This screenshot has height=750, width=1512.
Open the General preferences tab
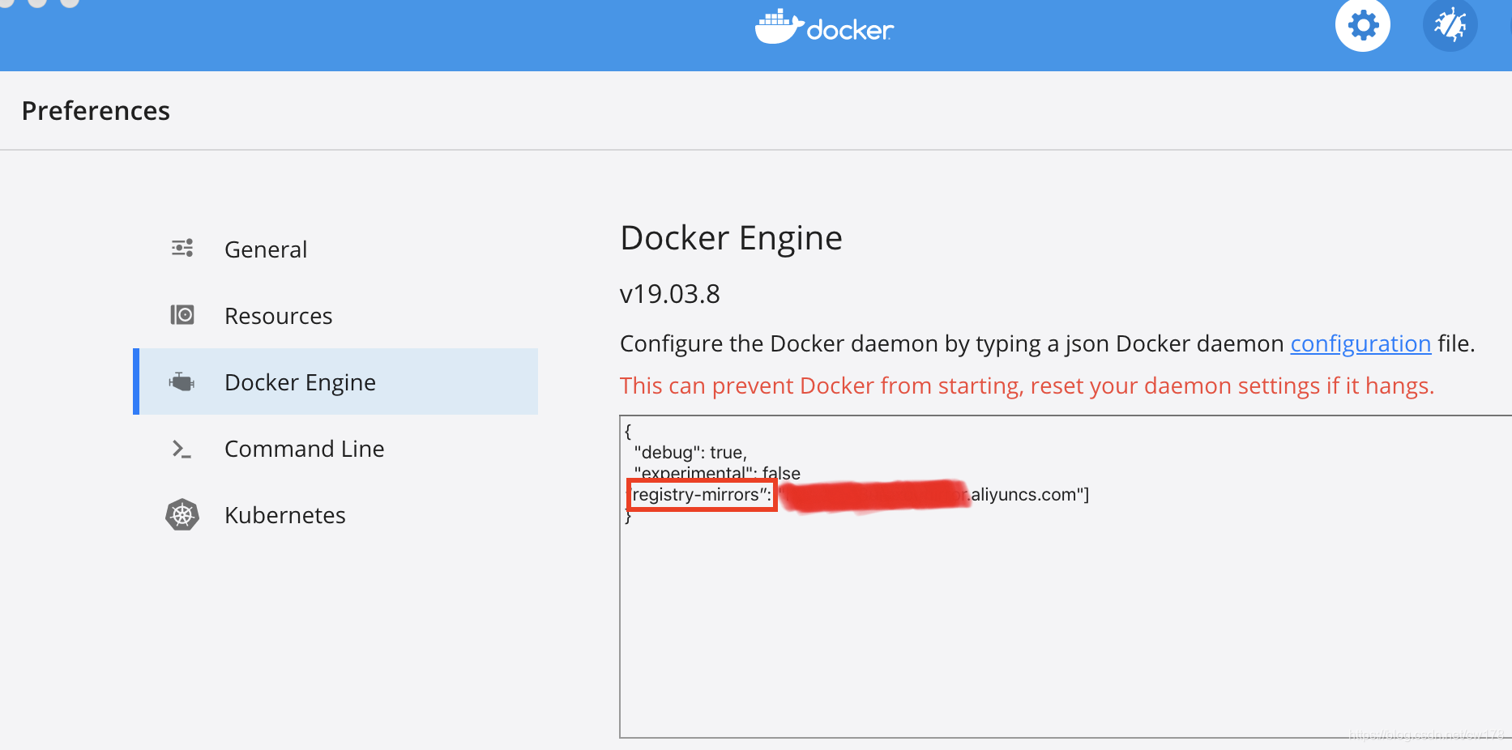point(335,249)
